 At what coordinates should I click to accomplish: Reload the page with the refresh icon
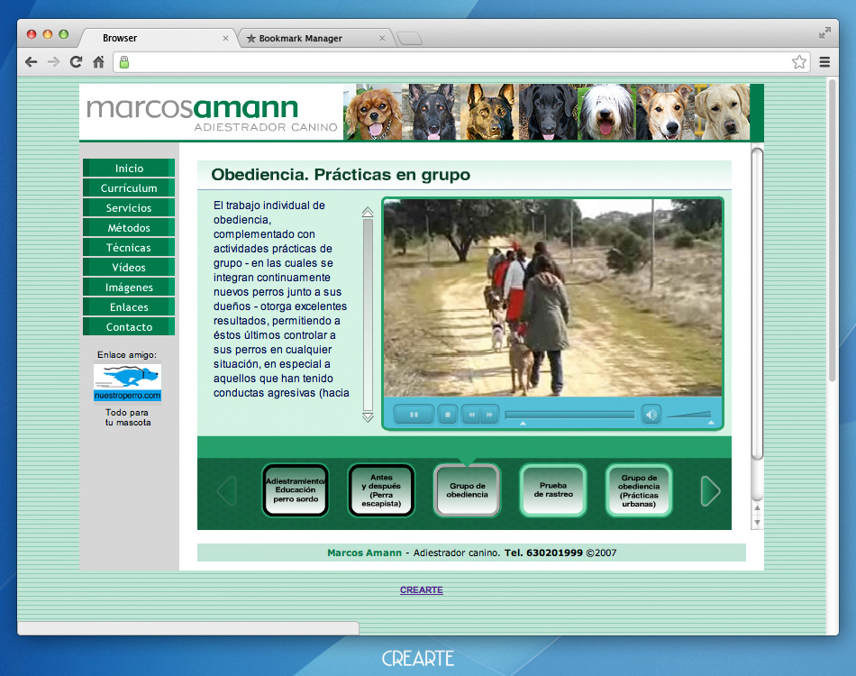pos(76,62)
